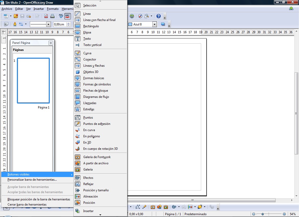Choose Personalizar barra de herramientas
The width and height of the screenshot is (299, 217).
pyautogui.click(x=37, y=180)
